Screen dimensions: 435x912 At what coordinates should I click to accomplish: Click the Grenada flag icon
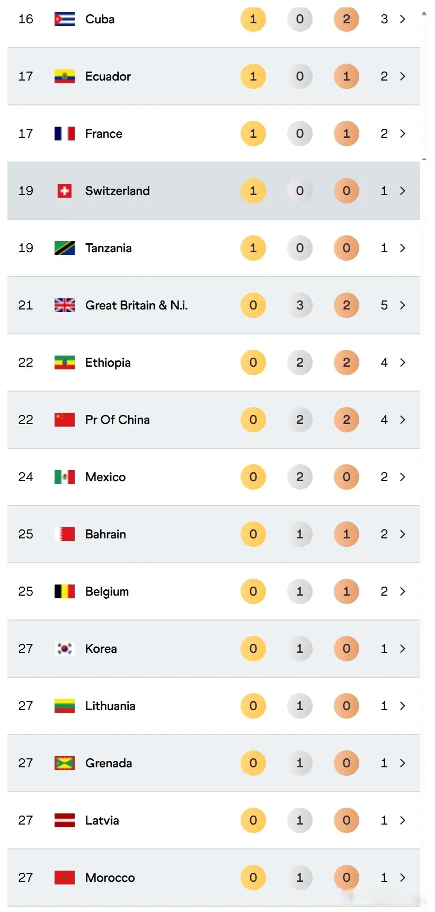click(64, 763)
